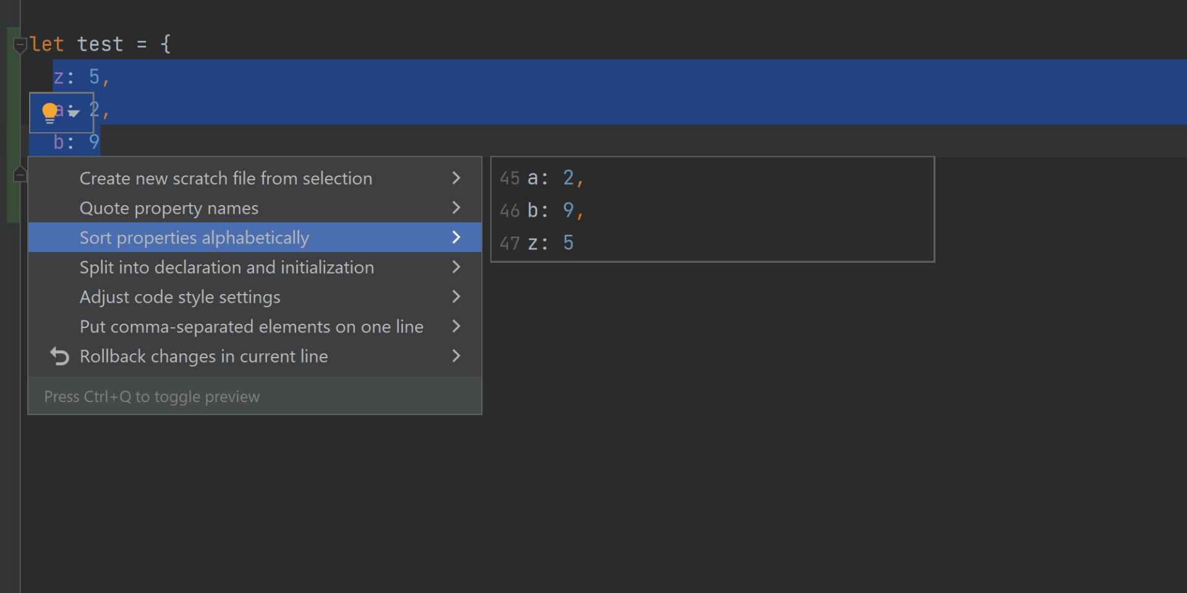Choose Rollback changes in current line
Image resolution: width=1187 pixels, height=593 pixels.
[255, 356]
